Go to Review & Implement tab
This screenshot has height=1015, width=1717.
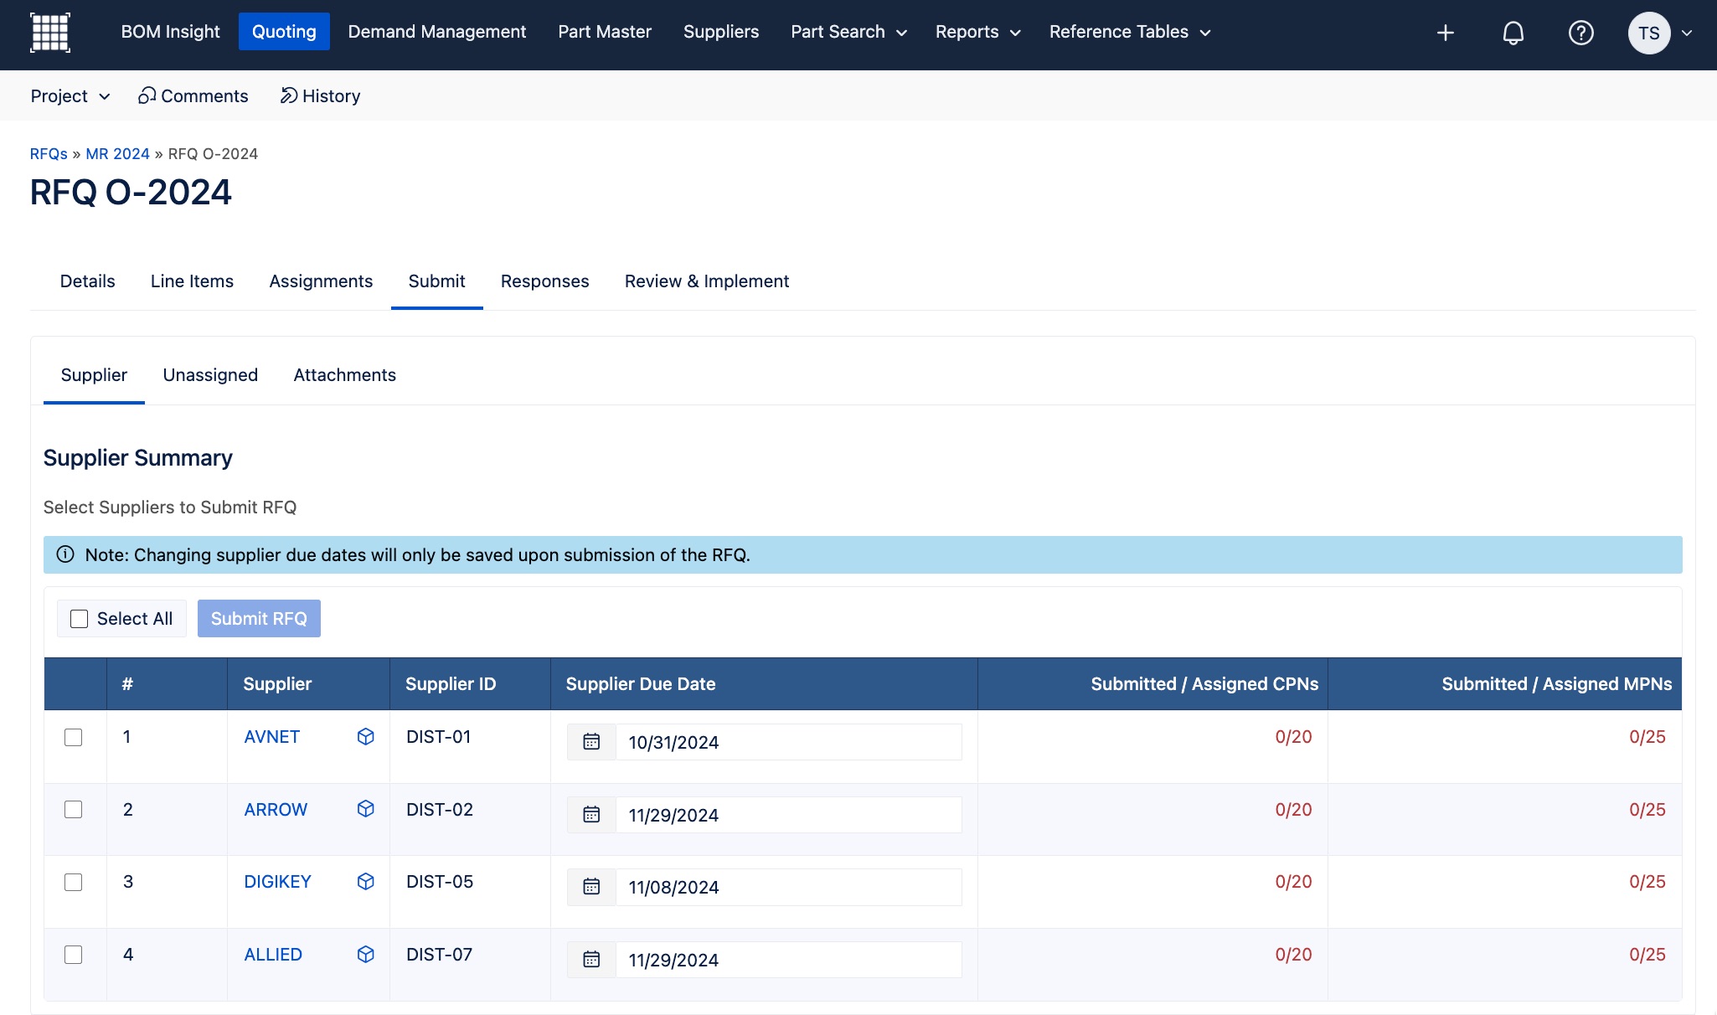706,281
